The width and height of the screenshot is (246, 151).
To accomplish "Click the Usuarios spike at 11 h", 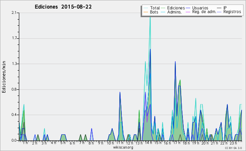I will (120, 92).
